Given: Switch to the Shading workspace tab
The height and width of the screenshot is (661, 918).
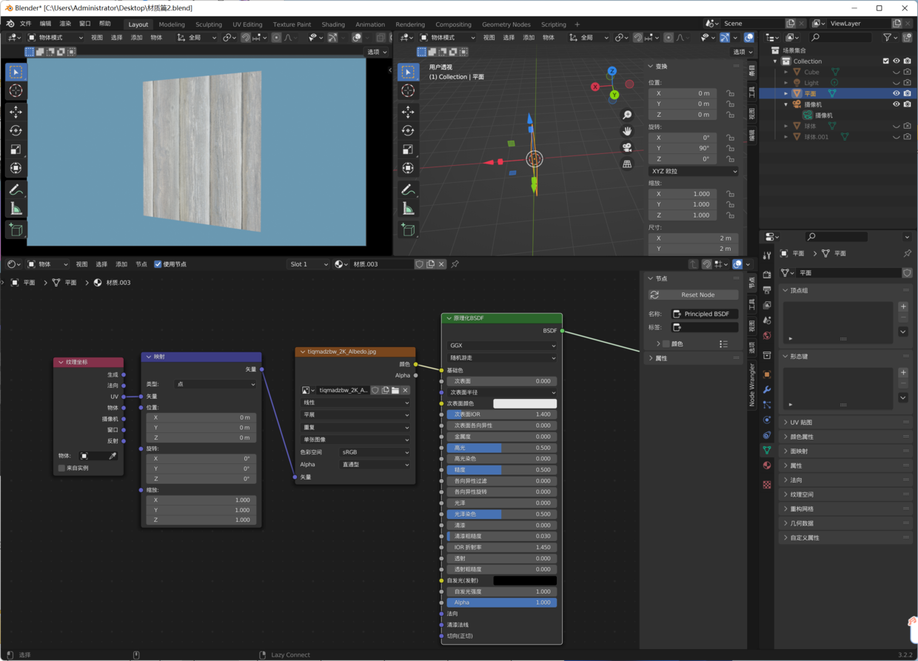Looking at the screenshot, I should coord(333,24).
